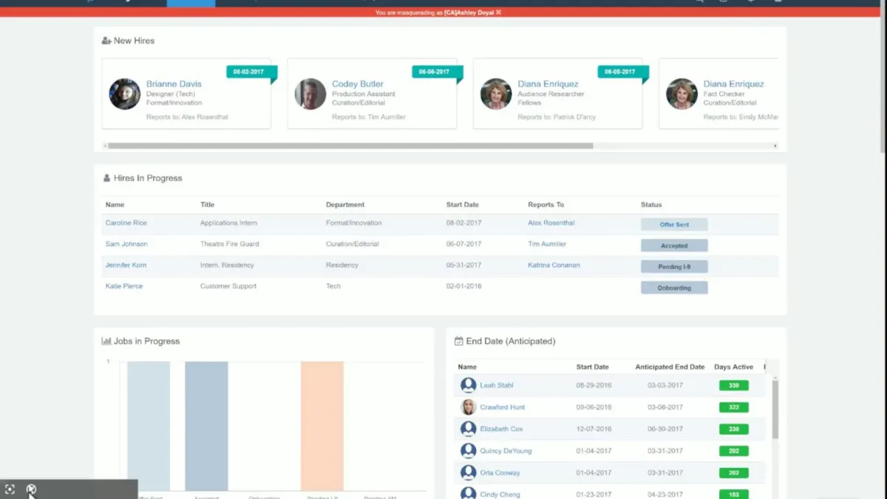Click the End Date panel vertical scrollbar
Screen dimensions: 887x499
pos(775,410)
